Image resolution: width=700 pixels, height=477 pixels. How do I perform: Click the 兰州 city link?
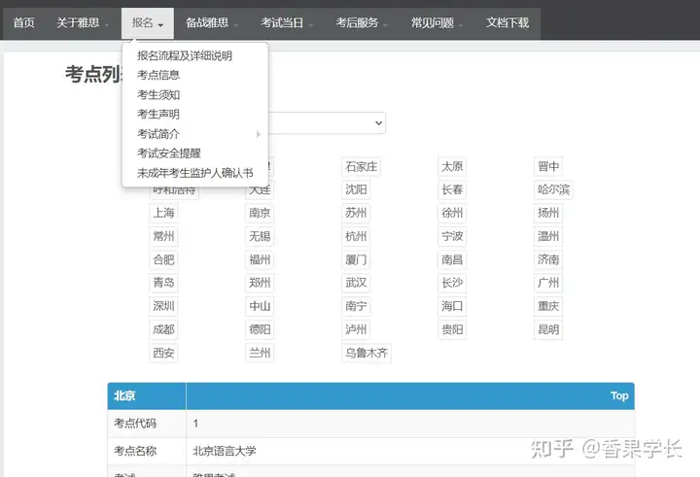coord(260,353)
